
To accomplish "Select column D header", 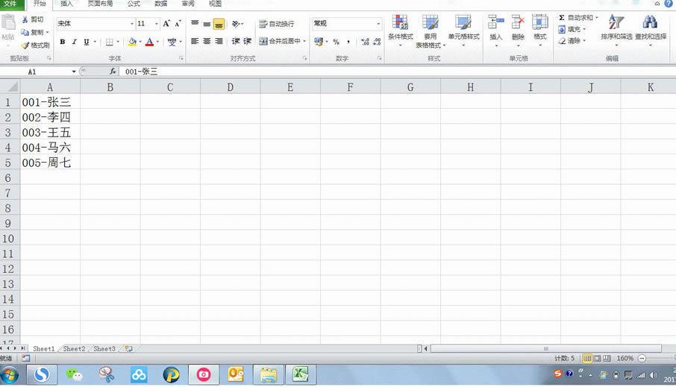I will tap(231, 87).
